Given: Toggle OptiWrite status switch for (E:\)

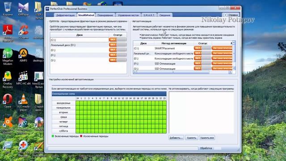Looking at the screenshot, I should 118,50.
